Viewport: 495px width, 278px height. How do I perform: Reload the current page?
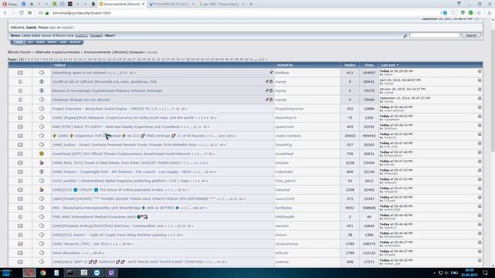tap(21, 13)
